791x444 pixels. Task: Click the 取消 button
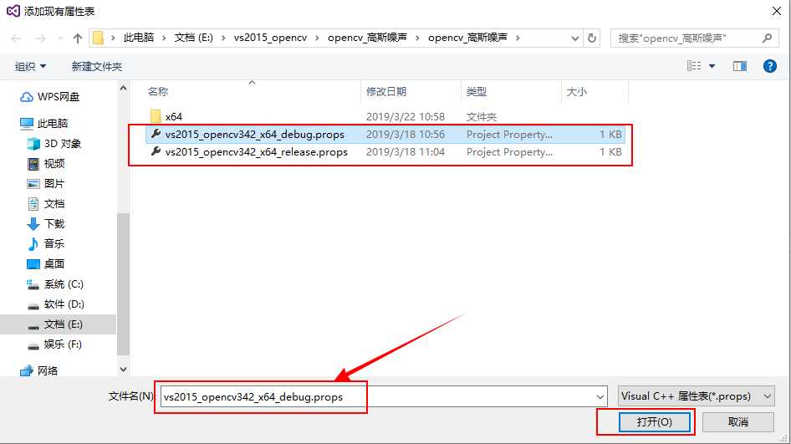738,421
